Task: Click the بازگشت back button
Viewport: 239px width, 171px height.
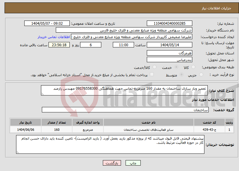Action: 112,163
